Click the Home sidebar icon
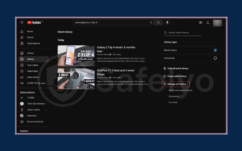The image size is (242, 151). coord(22,31)
